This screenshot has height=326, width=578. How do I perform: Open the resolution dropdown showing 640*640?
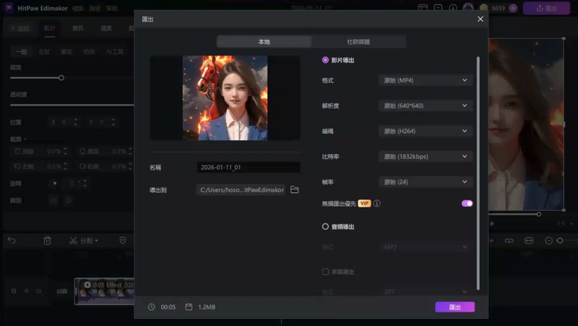coord(426,106)
